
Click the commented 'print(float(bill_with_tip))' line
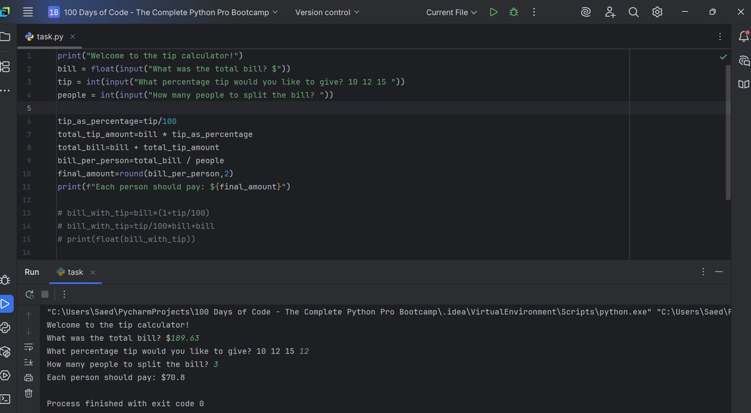point(126,239)
